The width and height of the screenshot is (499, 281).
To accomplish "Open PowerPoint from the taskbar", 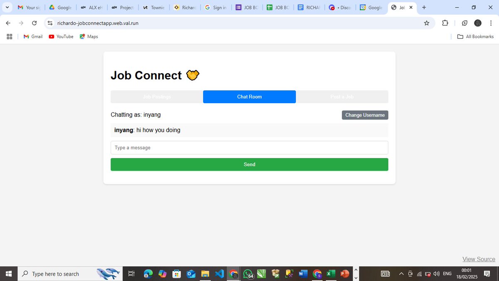I will (345, 274).
